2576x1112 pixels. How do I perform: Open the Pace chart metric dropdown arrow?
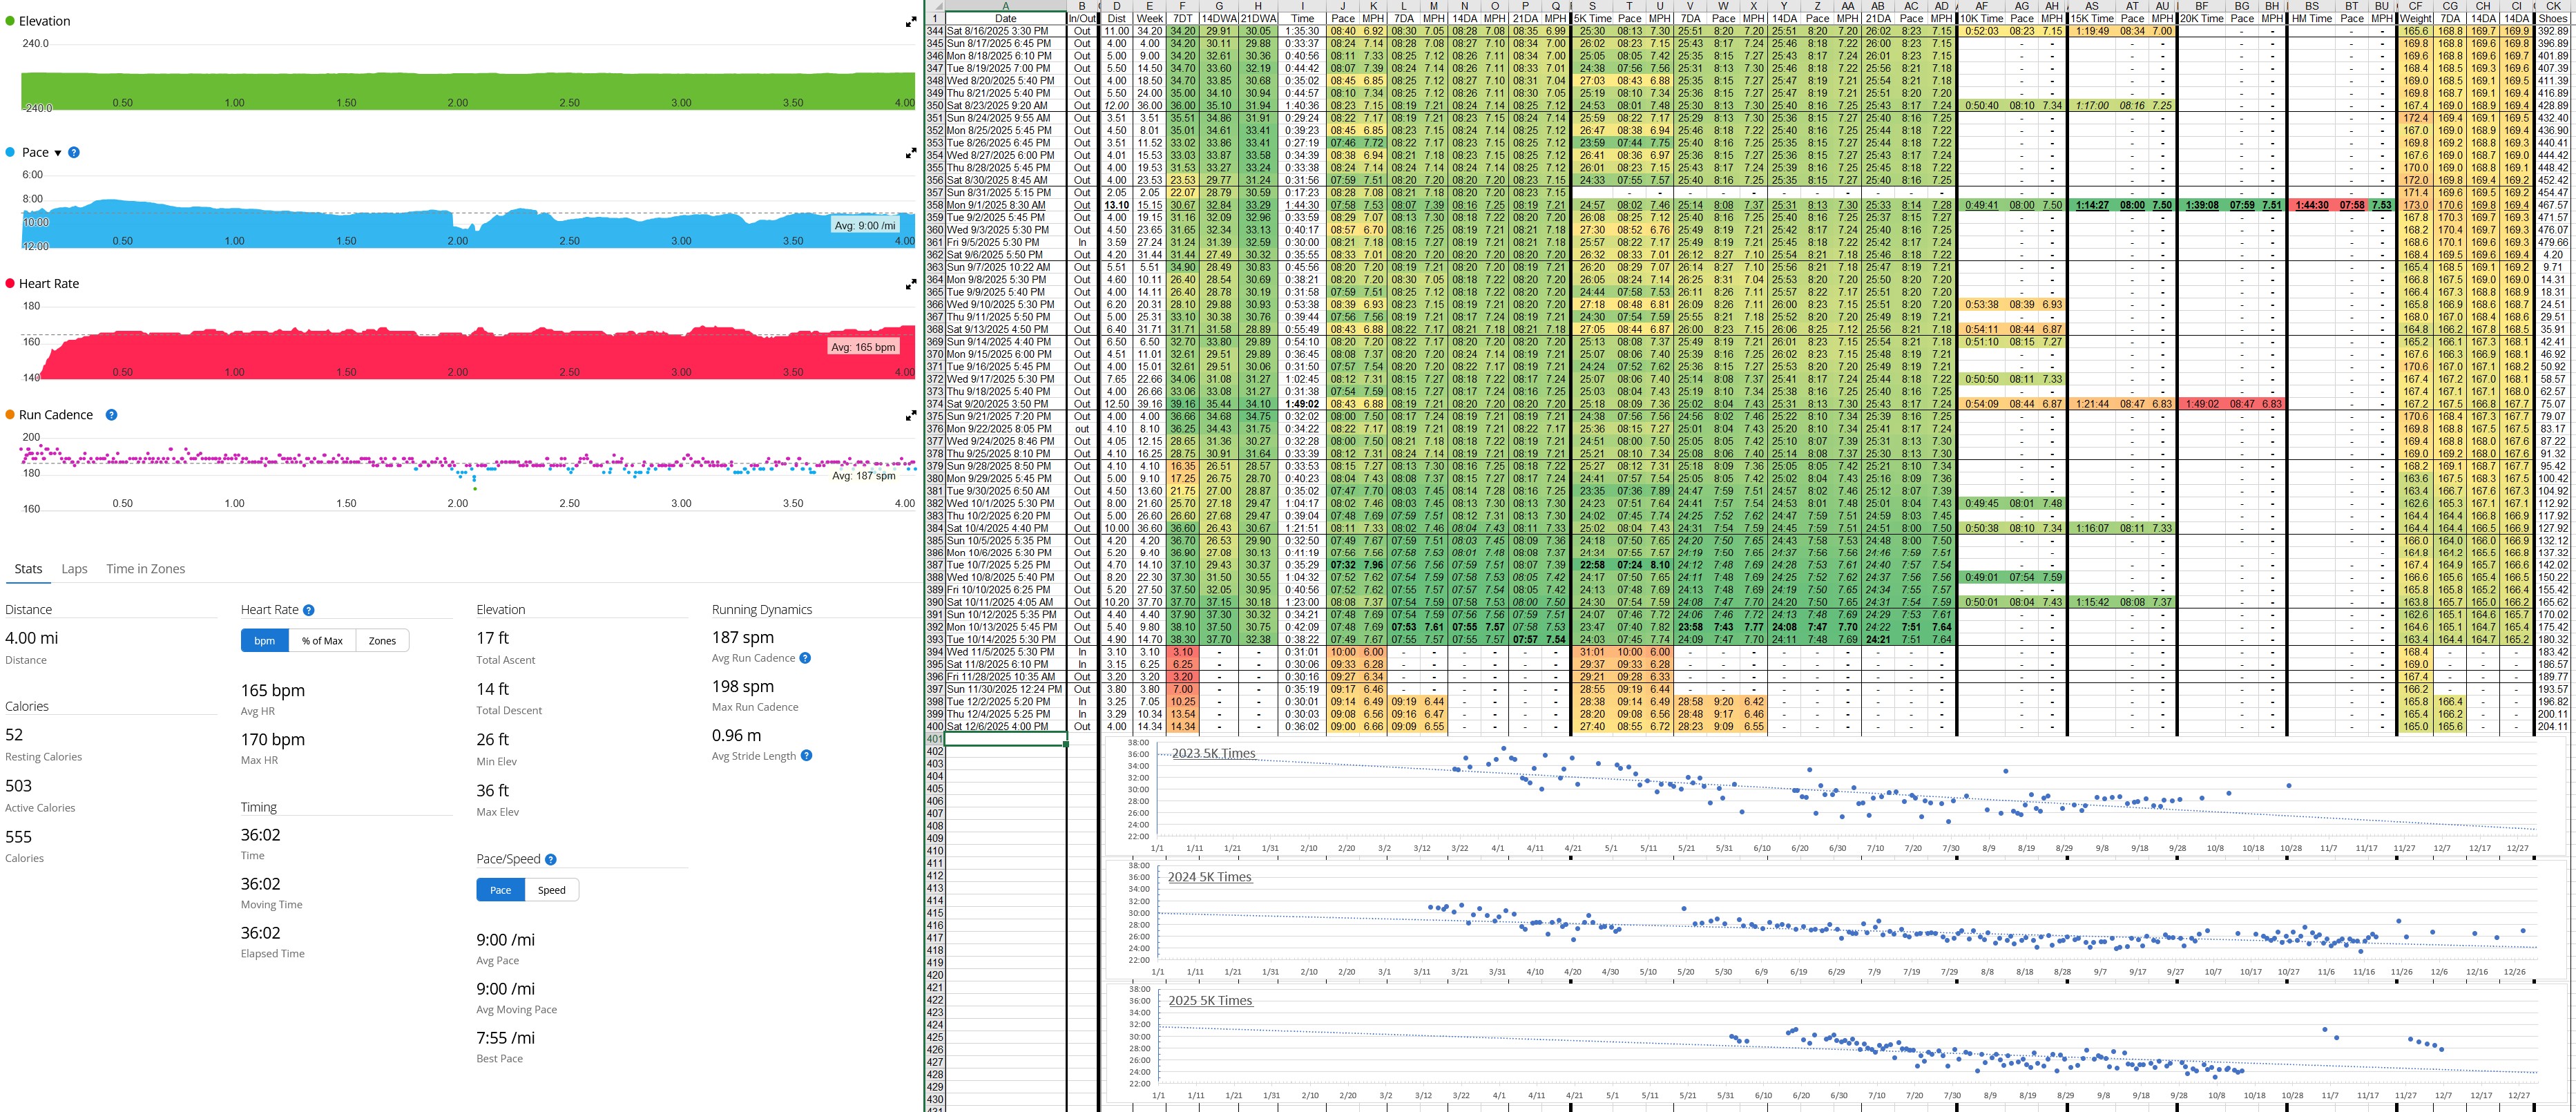pos(57,153)
